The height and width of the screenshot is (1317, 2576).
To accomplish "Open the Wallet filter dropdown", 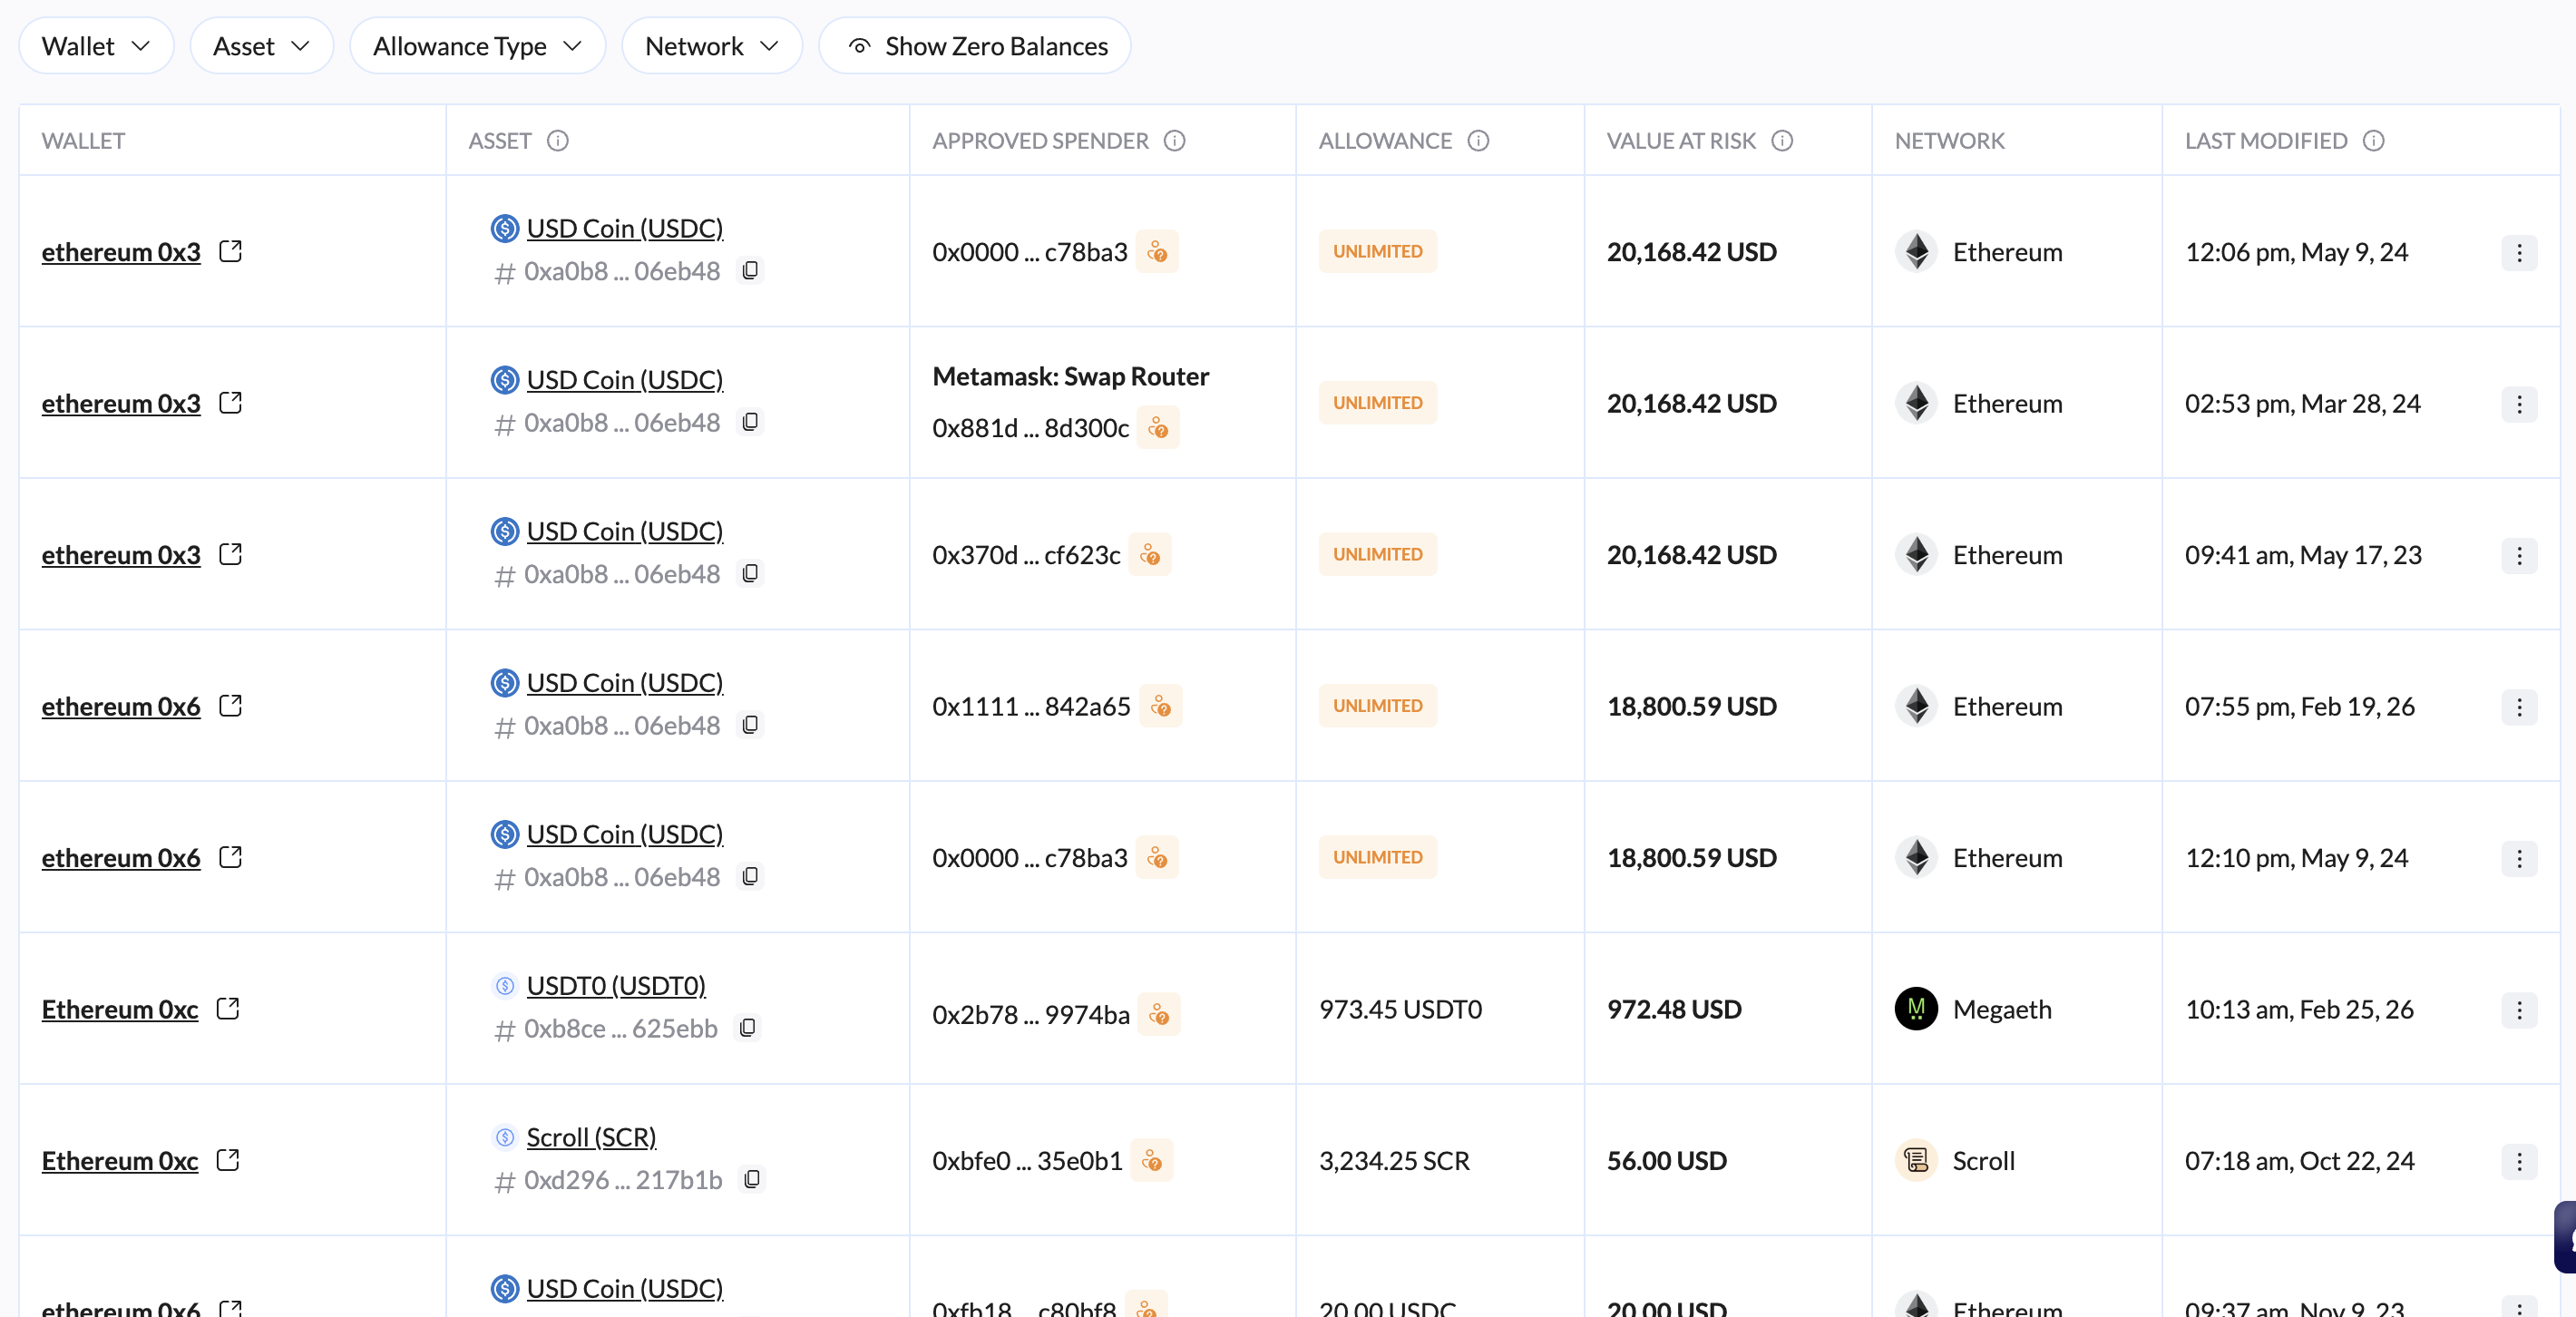I will tap(96, 46).
